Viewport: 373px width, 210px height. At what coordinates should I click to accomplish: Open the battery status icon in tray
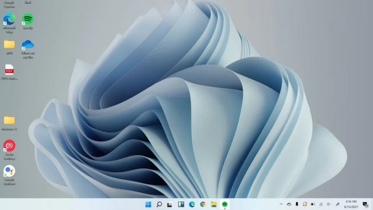(x=313, y=204)
